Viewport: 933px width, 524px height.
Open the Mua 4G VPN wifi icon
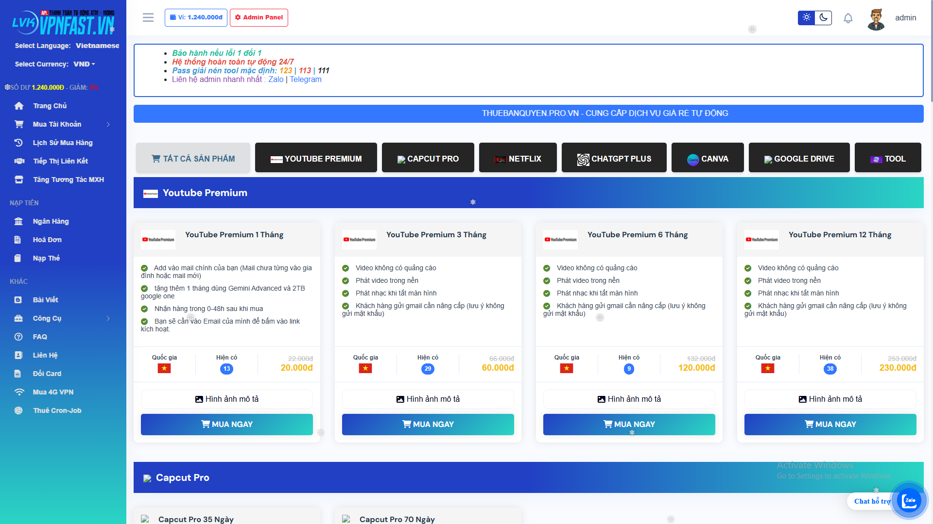click(19, 392)
